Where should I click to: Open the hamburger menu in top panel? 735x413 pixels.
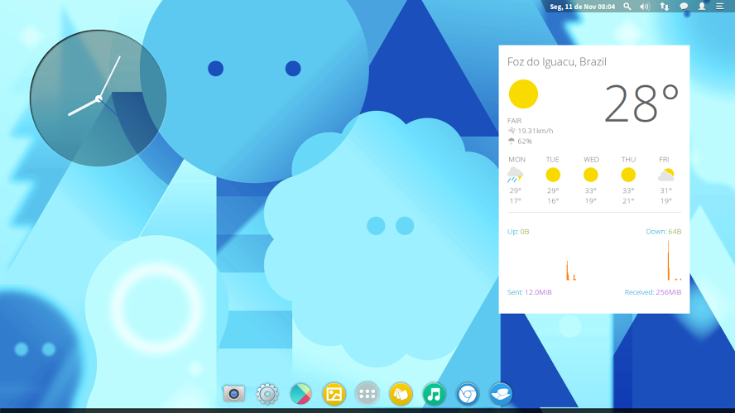(x=719, y=6)
